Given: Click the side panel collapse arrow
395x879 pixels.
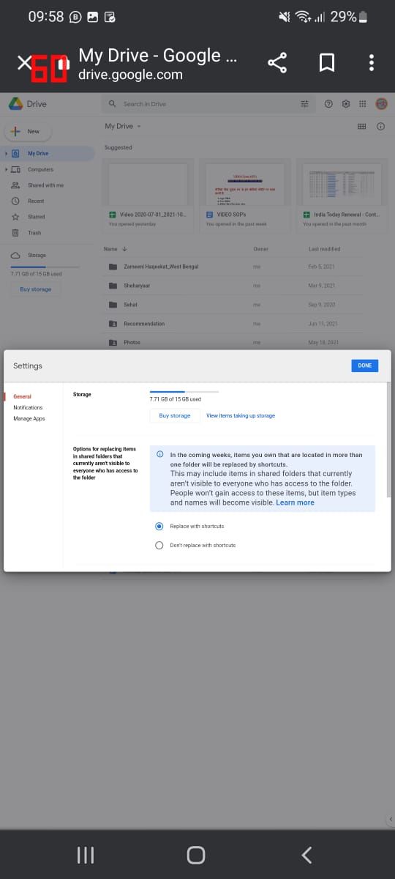Looking at the screenshot, I should point(390,818).
